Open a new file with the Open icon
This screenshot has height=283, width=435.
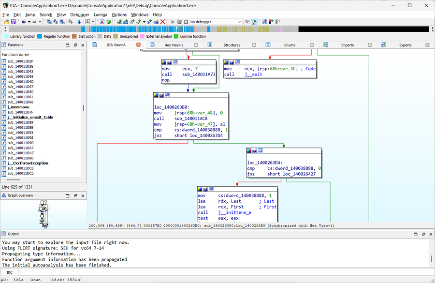click(7, 22)
